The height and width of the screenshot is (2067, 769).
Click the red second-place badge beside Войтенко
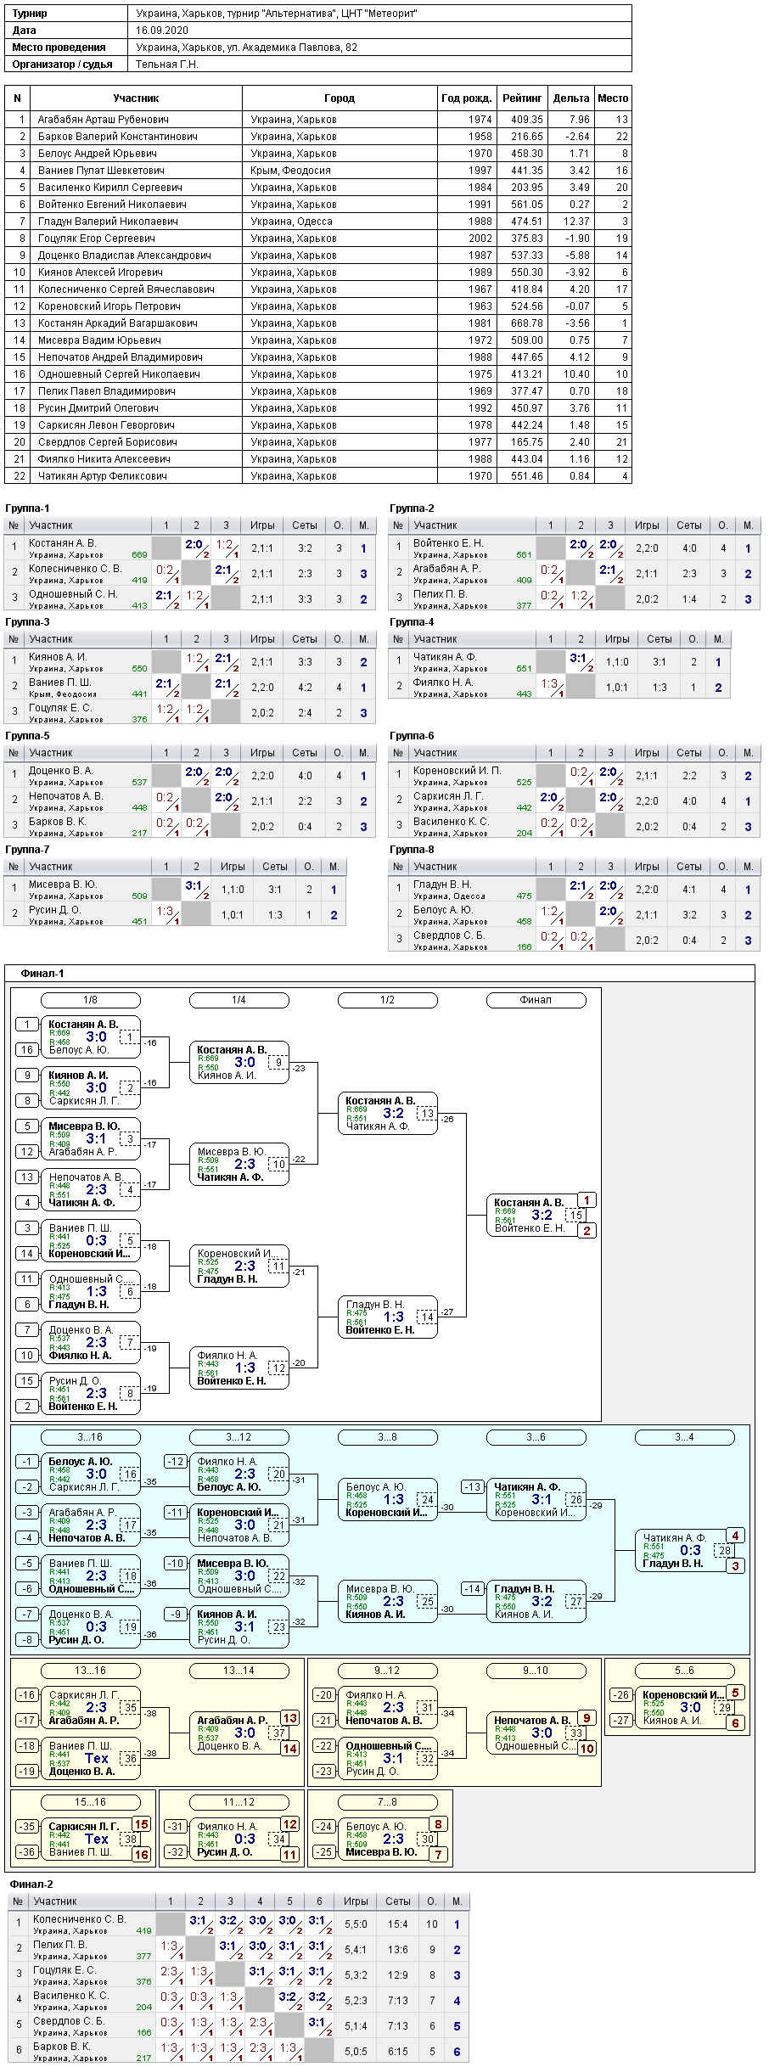(x=587, y=1230)
